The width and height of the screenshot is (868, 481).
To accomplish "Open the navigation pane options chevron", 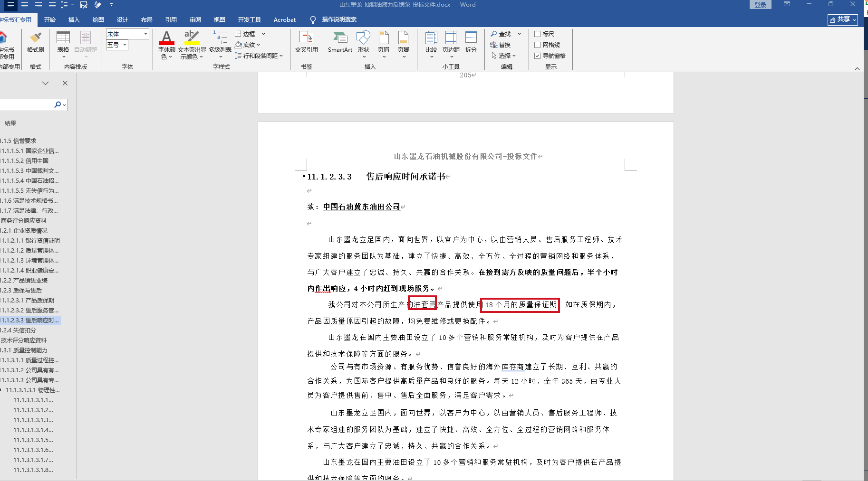I will point(46,83).
